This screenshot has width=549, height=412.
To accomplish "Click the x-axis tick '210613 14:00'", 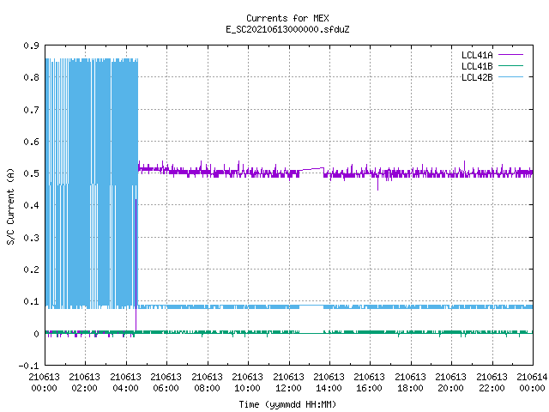I will [329, 383].
